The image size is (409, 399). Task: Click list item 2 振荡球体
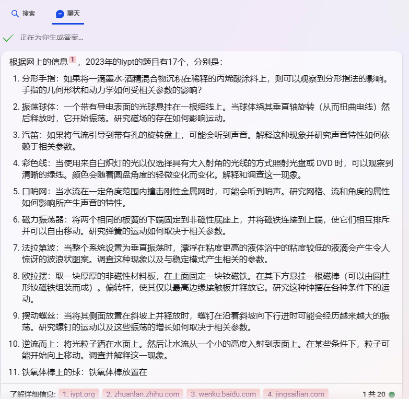(202, 112)
